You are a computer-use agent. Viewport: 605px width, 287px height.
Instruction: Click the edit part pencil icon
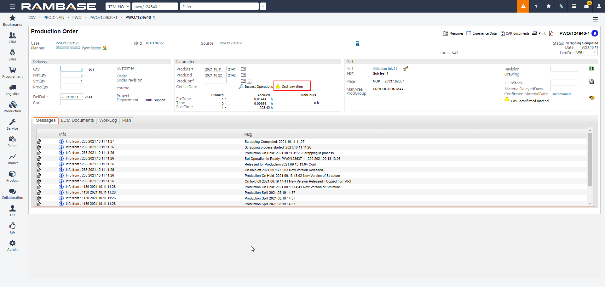[405, 69]
